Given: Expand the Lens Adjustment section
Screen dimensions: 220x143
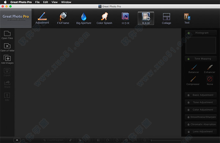Looking at the screenshot, I should [201, 132].
